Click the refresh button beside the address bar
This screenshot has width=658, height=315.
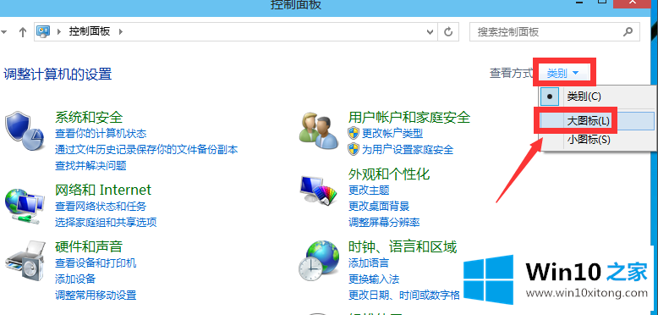tap(448, 32)
